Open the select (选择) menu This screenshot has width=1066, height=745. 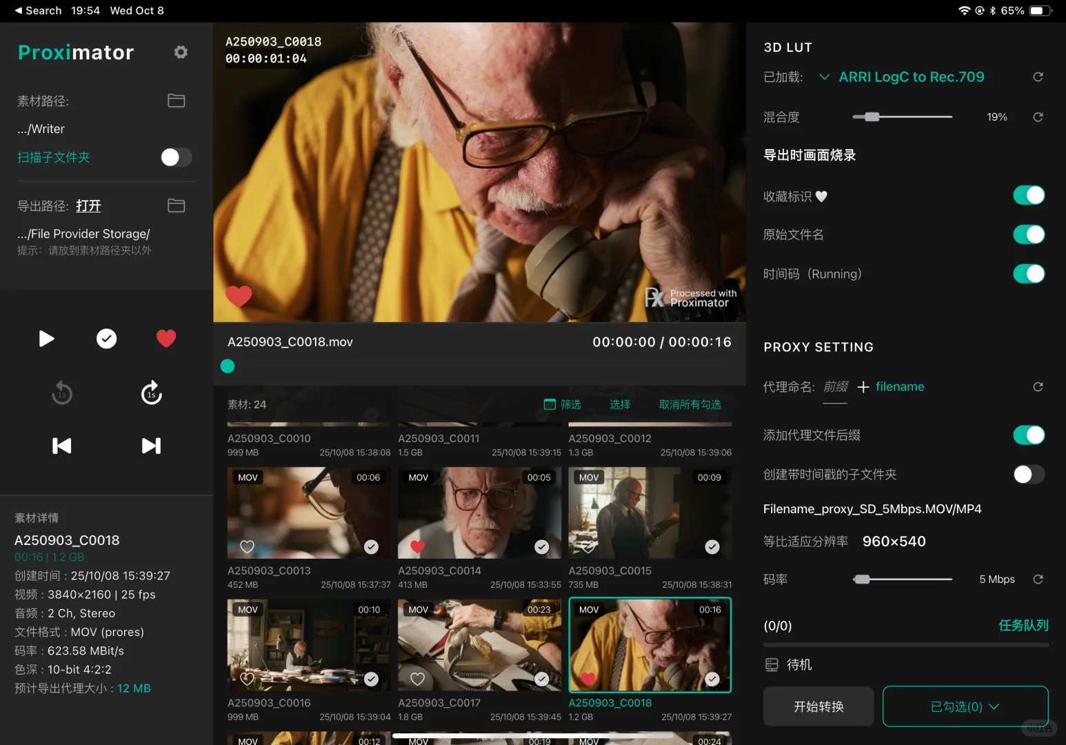(x=620, y=405)
